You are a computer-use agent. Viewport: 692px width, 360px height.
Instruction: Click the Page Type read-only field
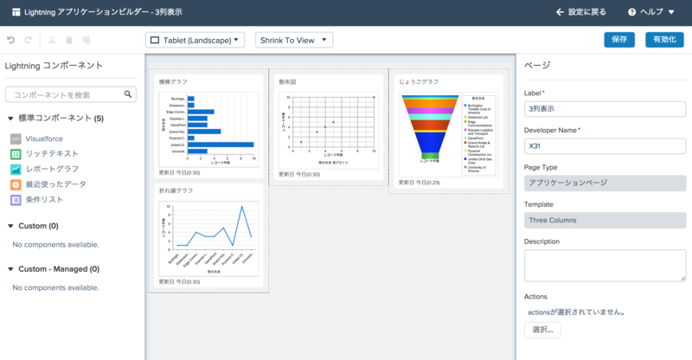605,183
